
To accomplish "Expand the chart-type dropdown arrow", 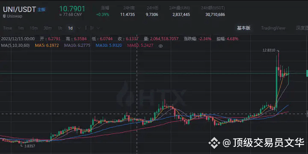I will pos(98,28).
